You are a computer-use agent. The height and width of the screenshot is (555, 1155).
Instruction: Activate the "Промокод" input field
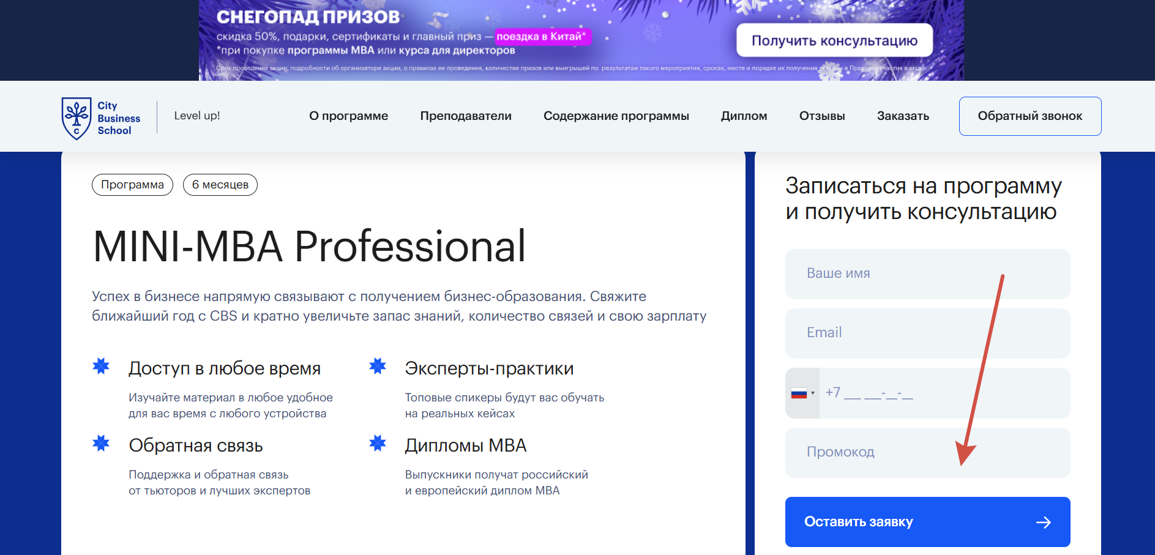tap(928, 452)
